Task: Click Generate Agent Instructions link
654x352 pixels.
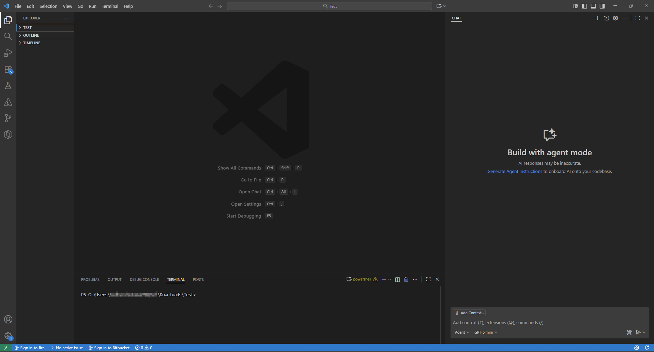Action: [x=515, y=172]
